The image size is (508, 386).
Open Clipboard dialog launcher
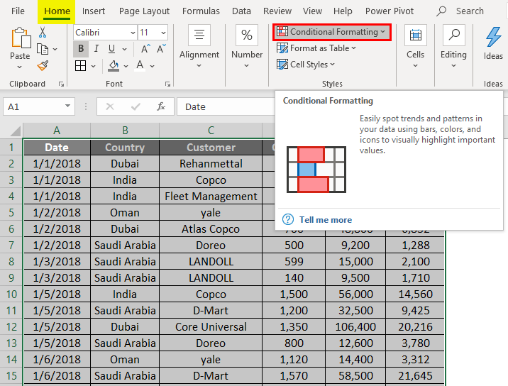[x=61, y=84]
